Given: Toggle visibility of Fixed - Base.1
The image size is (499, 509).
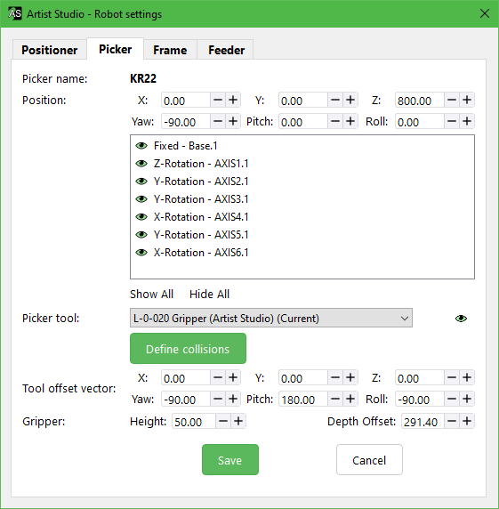Looking at the screenshot, I should [141, 146].
